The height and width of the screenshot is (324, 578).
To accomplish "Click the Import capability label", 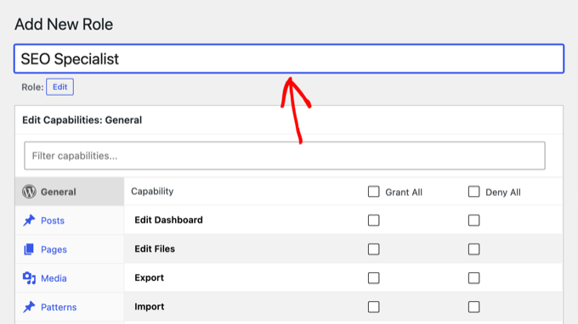I will coord(150,307).
